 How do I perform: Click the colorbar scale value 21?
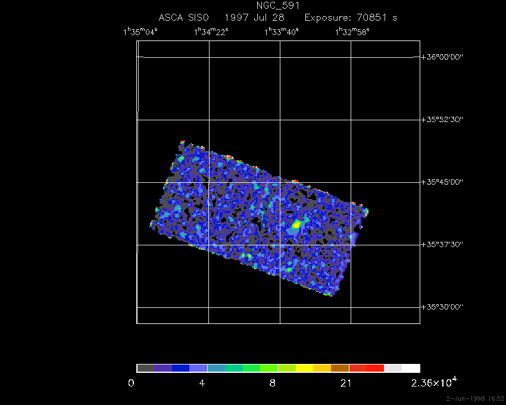click(346, 383)
